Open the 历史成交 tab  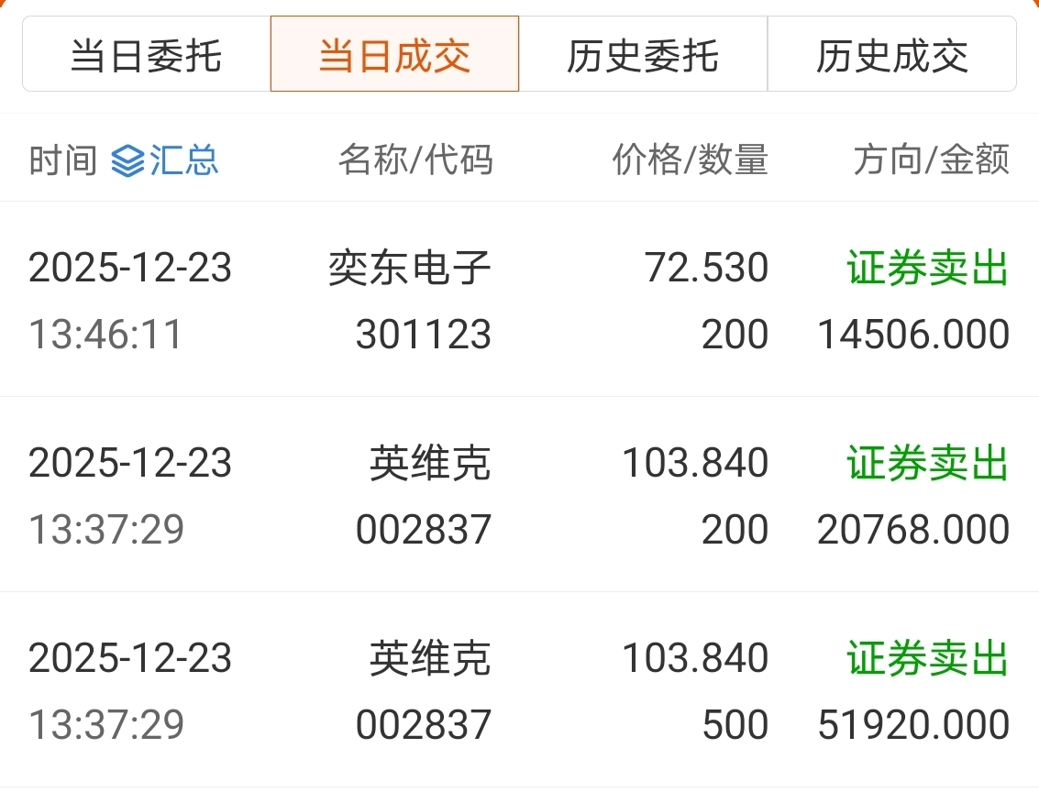tap(892, 54)
